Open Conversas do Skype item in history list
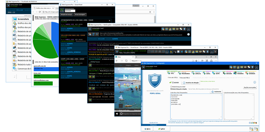Image resolution: width=265 pixels, height=132 pixels. (x=22, y=69)
